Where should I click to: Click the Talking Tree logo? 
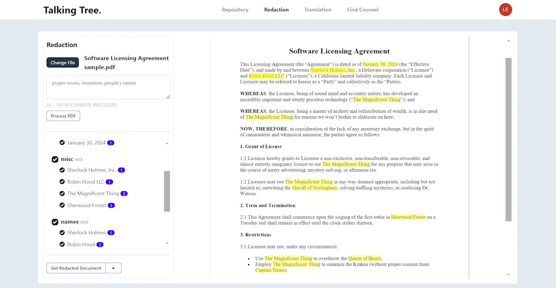click(x=72, y=10)
